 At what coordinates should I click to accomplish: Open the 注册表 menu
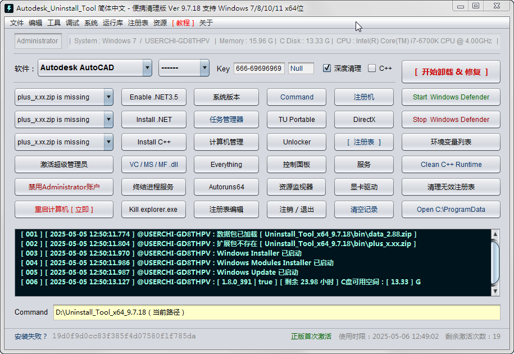click(x=138, y=22)
